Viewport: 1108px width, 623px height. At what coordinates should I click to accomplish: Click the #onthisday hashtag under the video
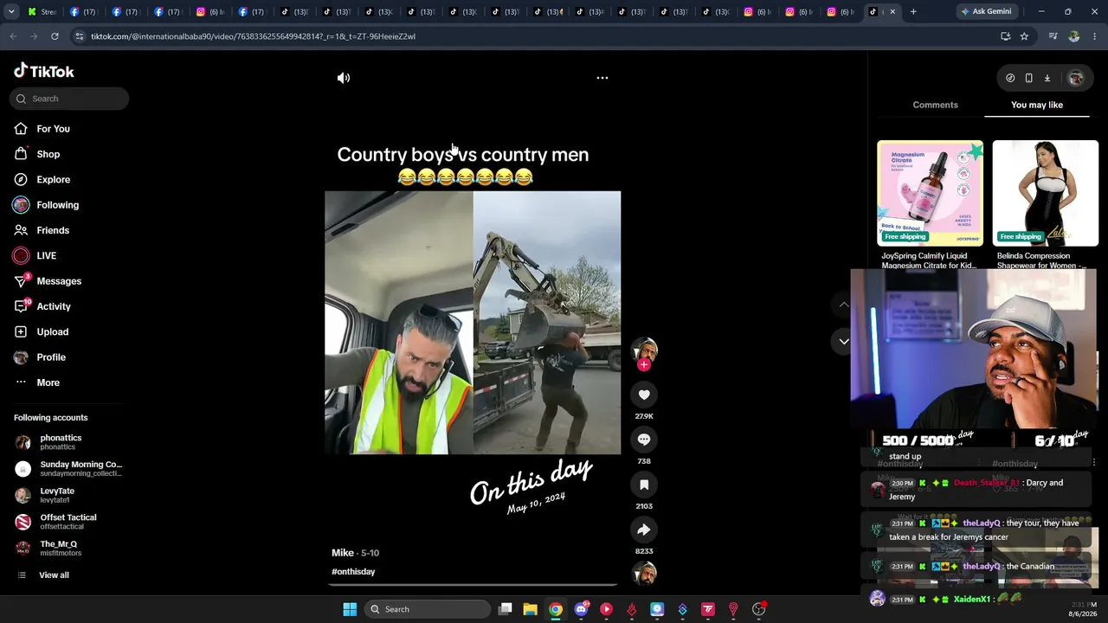[x=353, y=572]
